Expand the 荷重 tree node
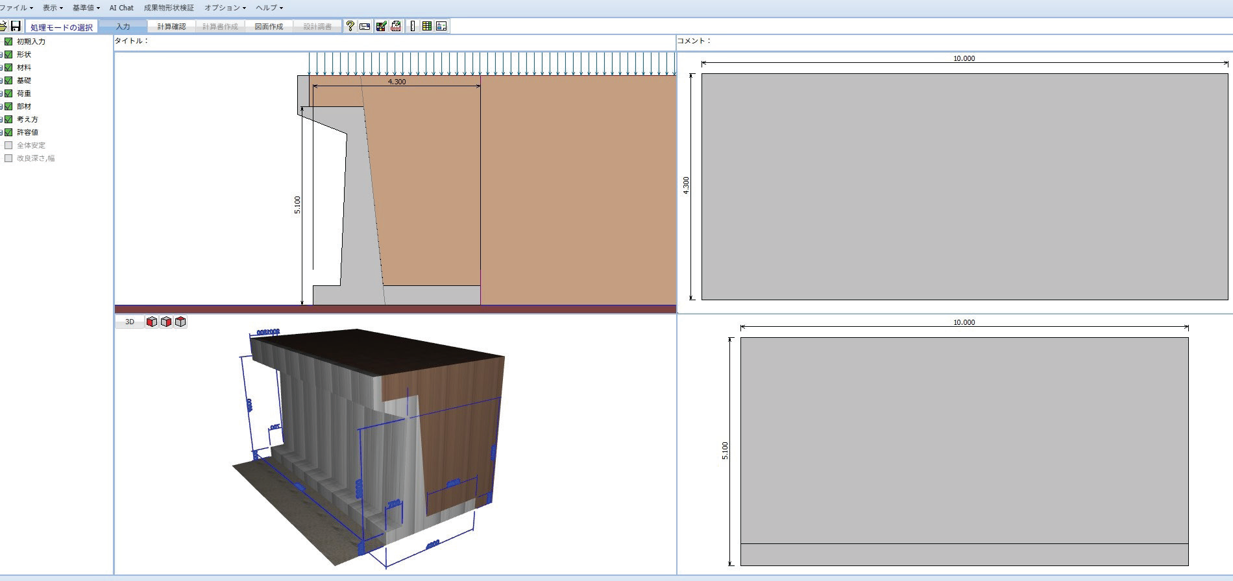The width and height of the screenshot is (1233, 581). 1,93
